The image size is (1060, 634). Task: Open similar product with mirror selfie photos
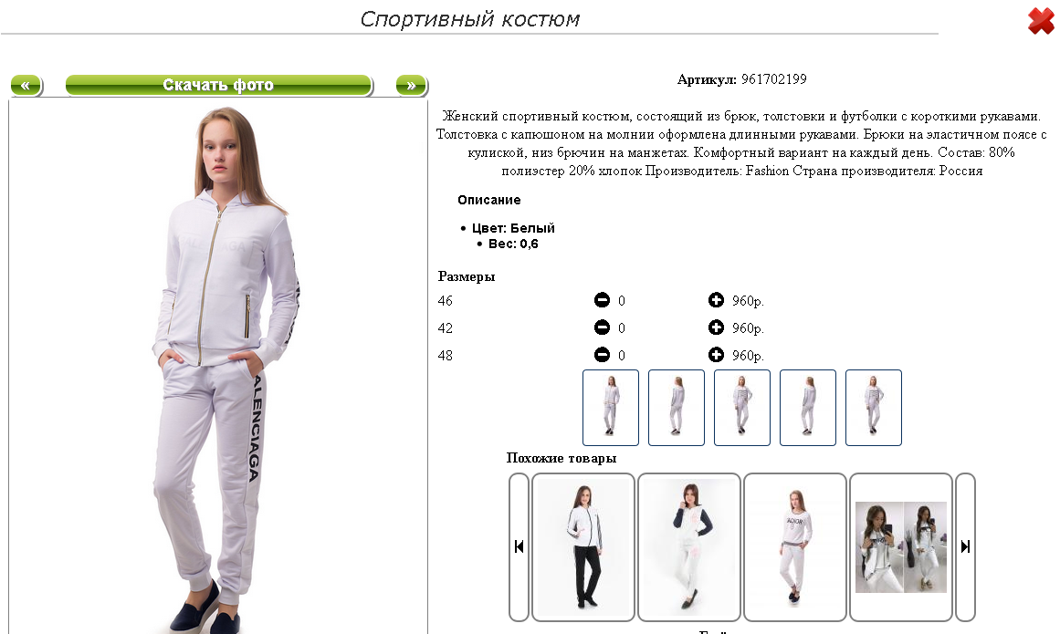[900, 547]
